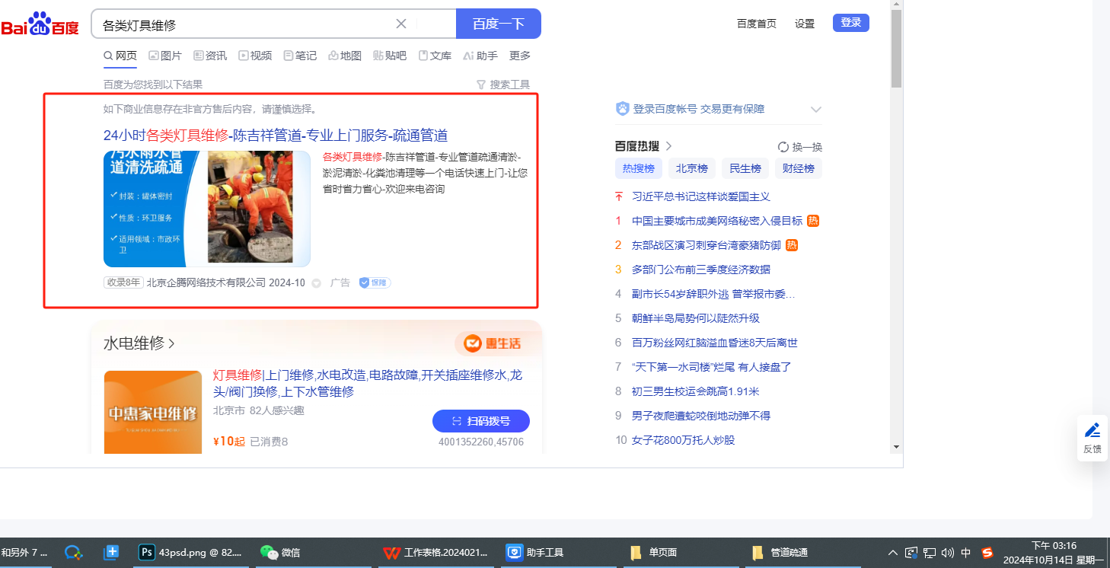The height and width of the screenshot is (568, 1110).
Task: Click the 热 badge beside 东部战区演习刺穿台湾豪猪防御
Action: click(792, 245)
